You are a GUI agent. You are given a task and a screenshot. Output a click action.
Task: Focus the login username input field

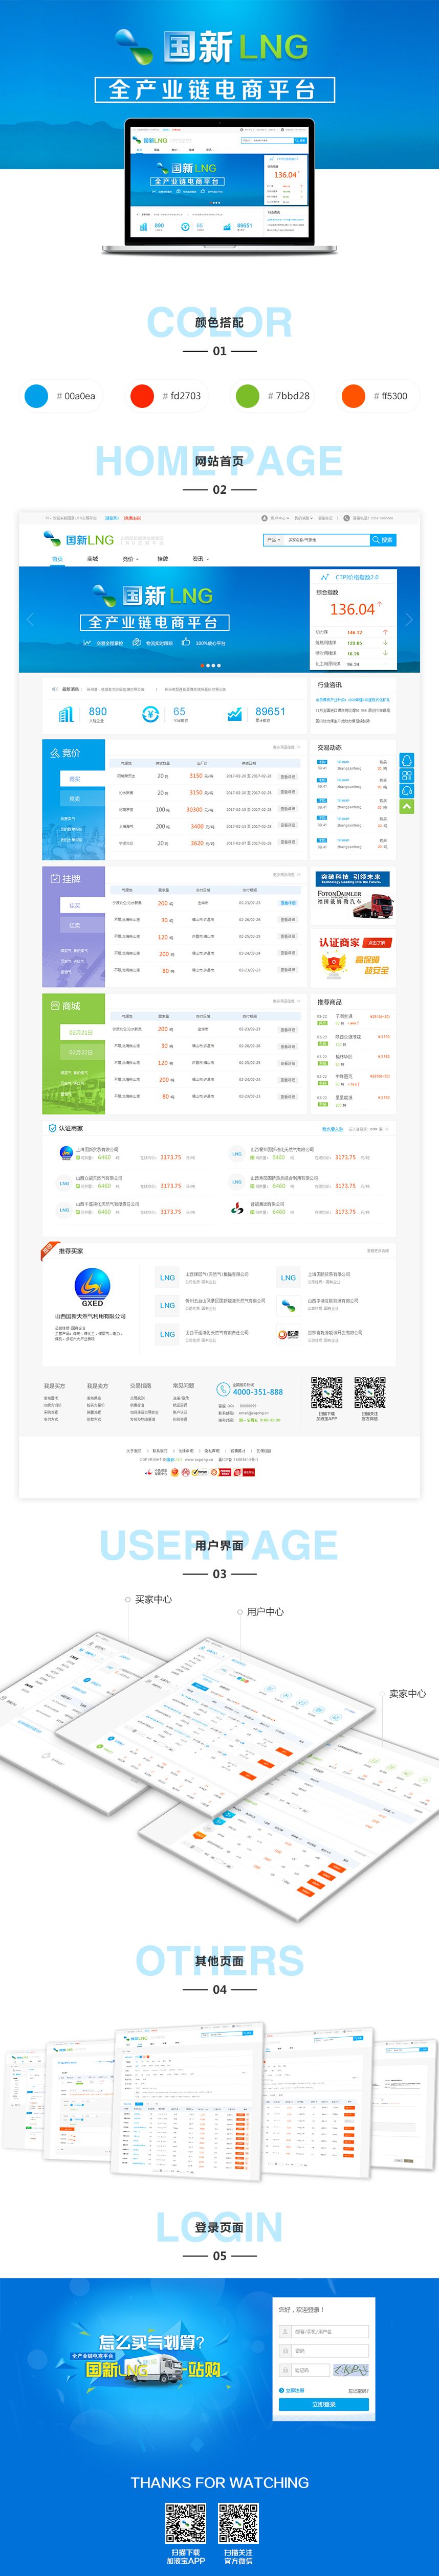[x=323, y=2331]
